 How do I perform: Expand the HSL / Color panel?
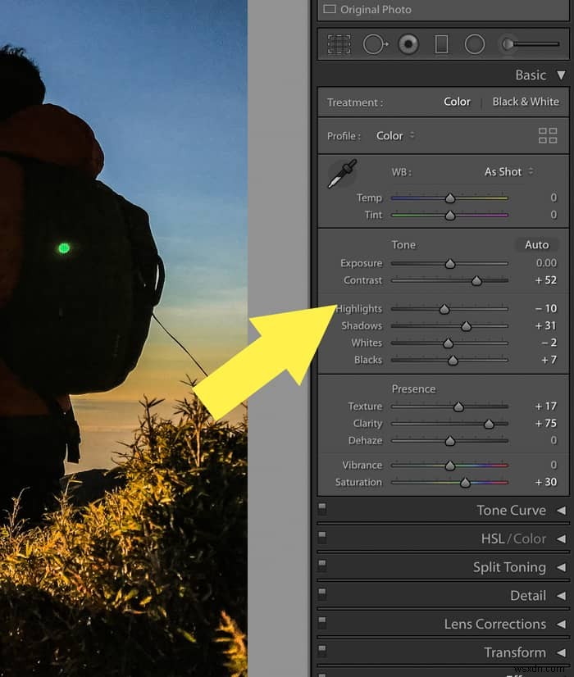click(561, 538)
